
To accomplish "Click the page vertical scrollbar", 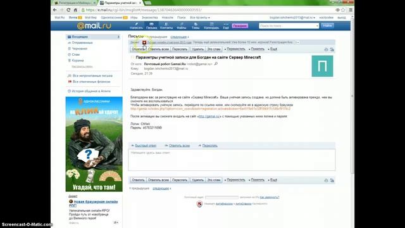I will [x=352, y=96].
